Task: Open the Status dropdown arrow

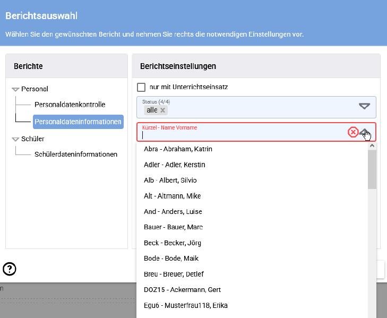Action: (364, 106)
